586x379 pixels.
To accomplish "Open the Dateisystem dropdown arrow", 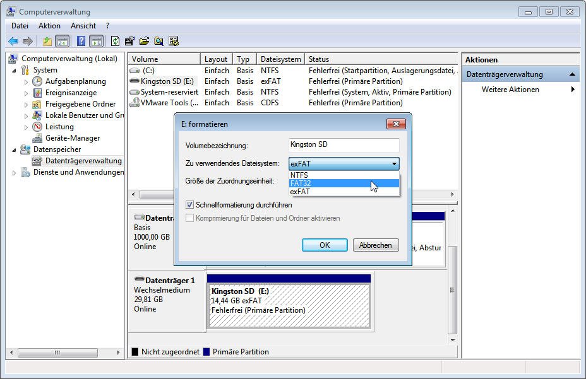I will coord(394,163).
